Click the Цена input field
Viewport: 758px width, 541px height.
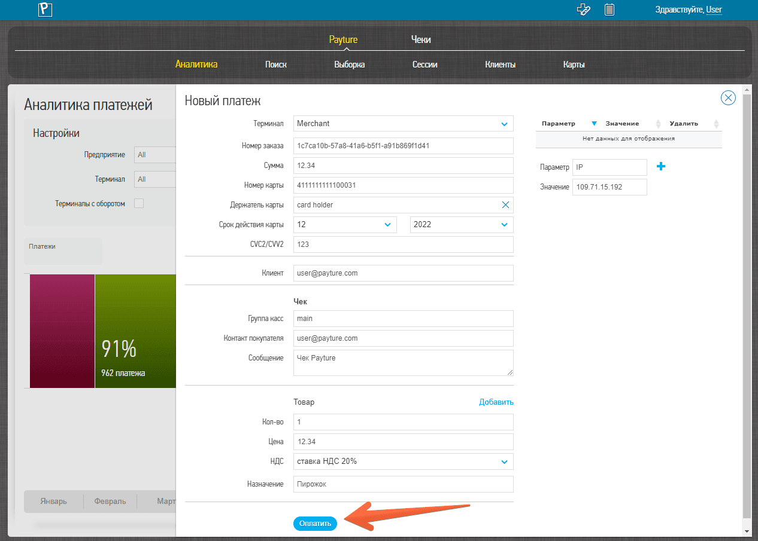tap(404, 442)
